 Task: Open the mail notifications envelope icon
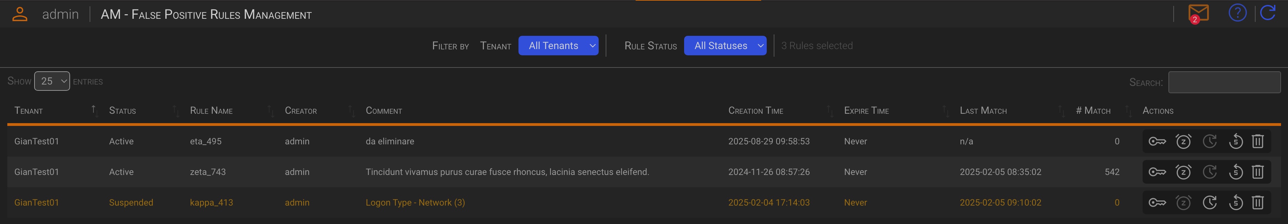coord(1198,13)
